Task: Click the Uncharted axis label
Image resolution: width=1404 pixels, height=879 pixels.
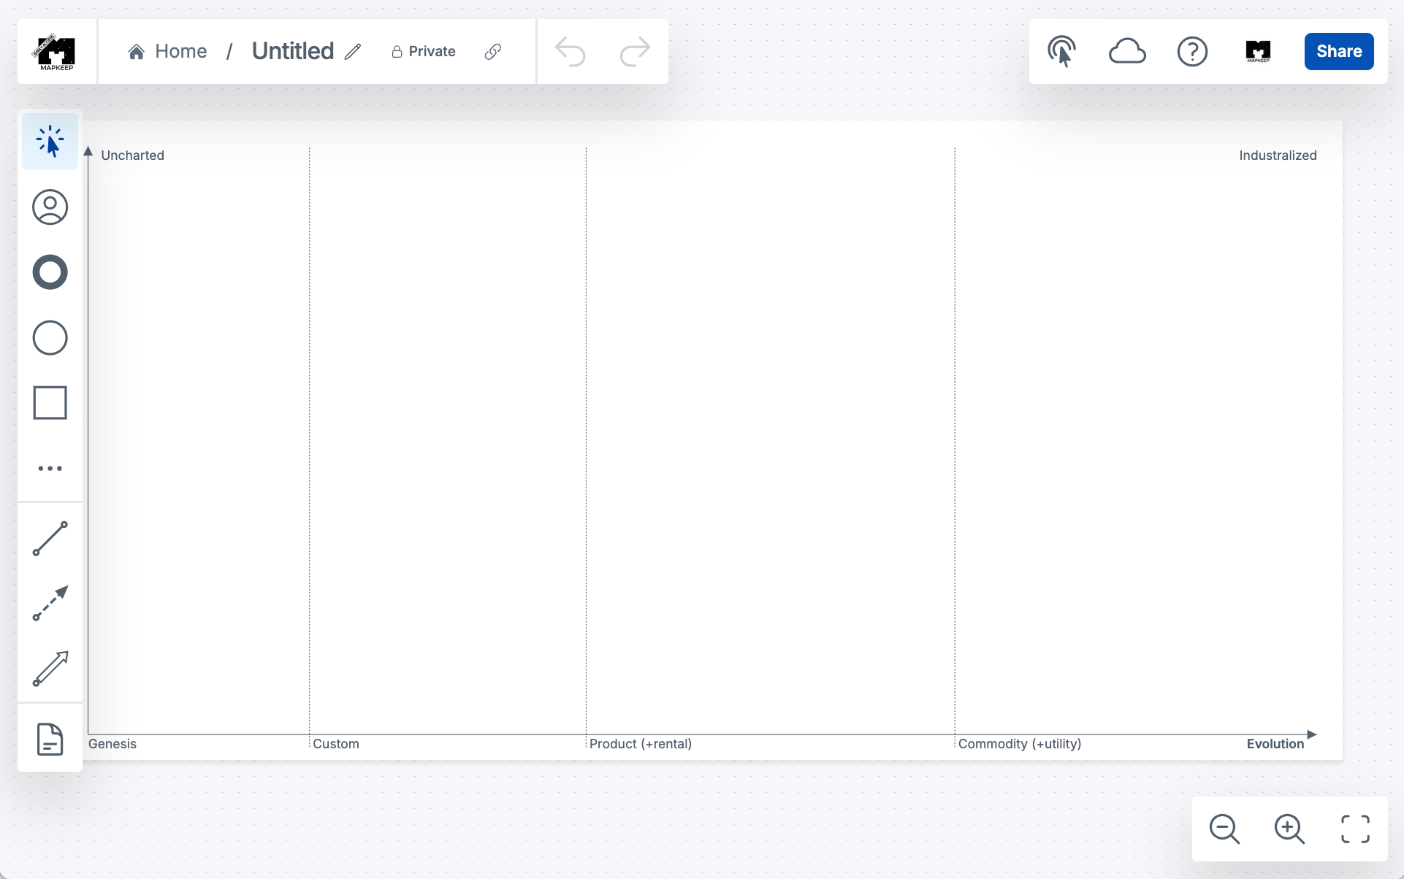Action: click(x=132, y=156)
